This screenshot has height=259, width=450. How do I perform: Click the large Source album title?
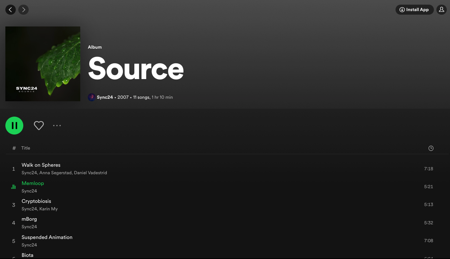136,69
